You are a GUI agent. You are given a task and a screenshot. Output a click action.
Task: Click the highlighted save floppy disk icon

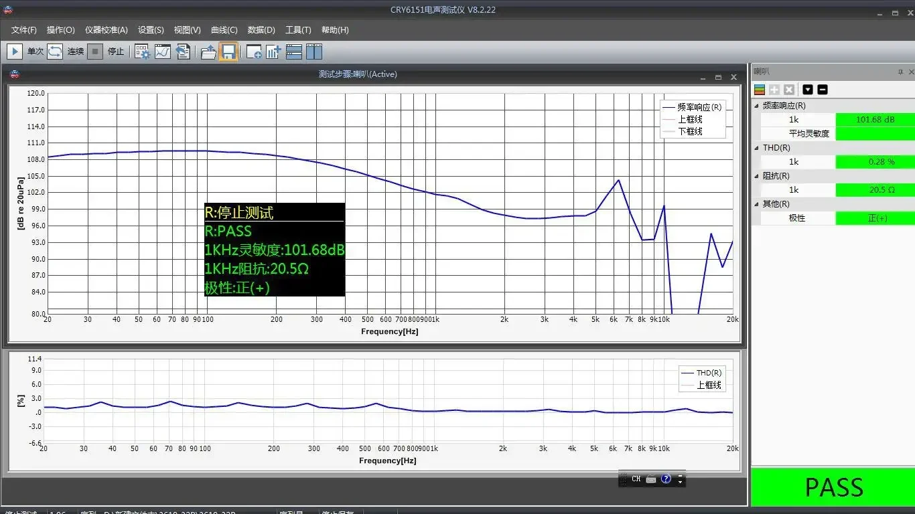point(228,52)
